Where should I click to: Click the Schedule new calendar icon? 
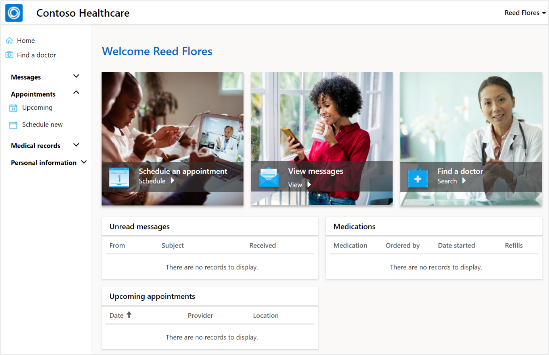click(x=13, y=125)
